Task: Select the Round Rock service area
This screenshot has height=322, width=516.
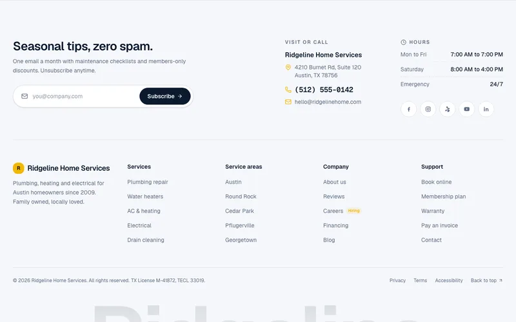Action: [241, 196]
